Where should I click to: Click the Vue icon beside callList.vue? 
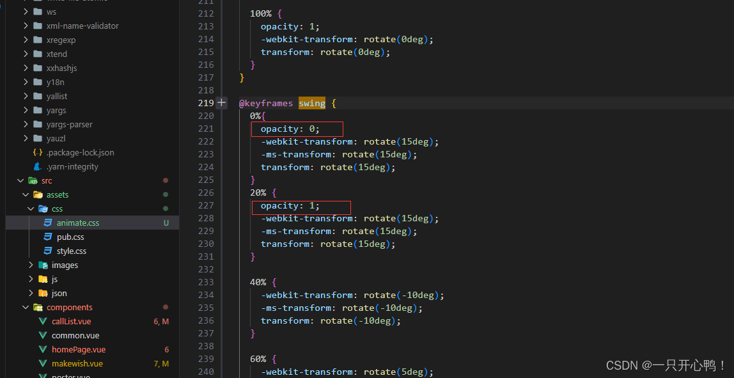point(42,321)
